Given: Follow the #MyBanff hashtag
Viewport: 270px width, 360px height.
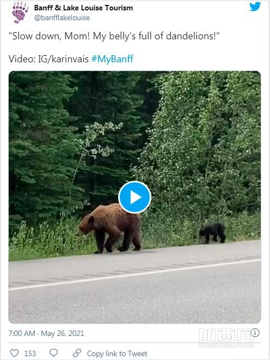Looking at the screenshot, I should click(x=112, y=59).
